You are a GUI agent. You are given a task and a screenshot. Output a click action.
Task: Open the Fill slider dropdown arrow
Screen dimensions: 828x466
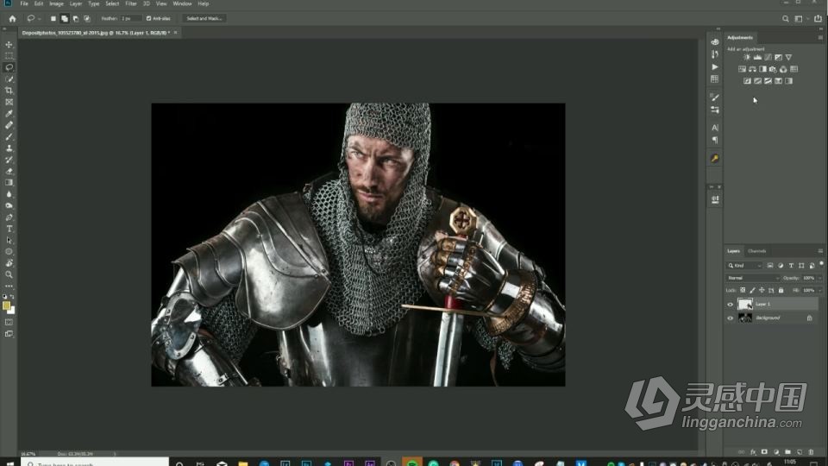tap(819, 290)
